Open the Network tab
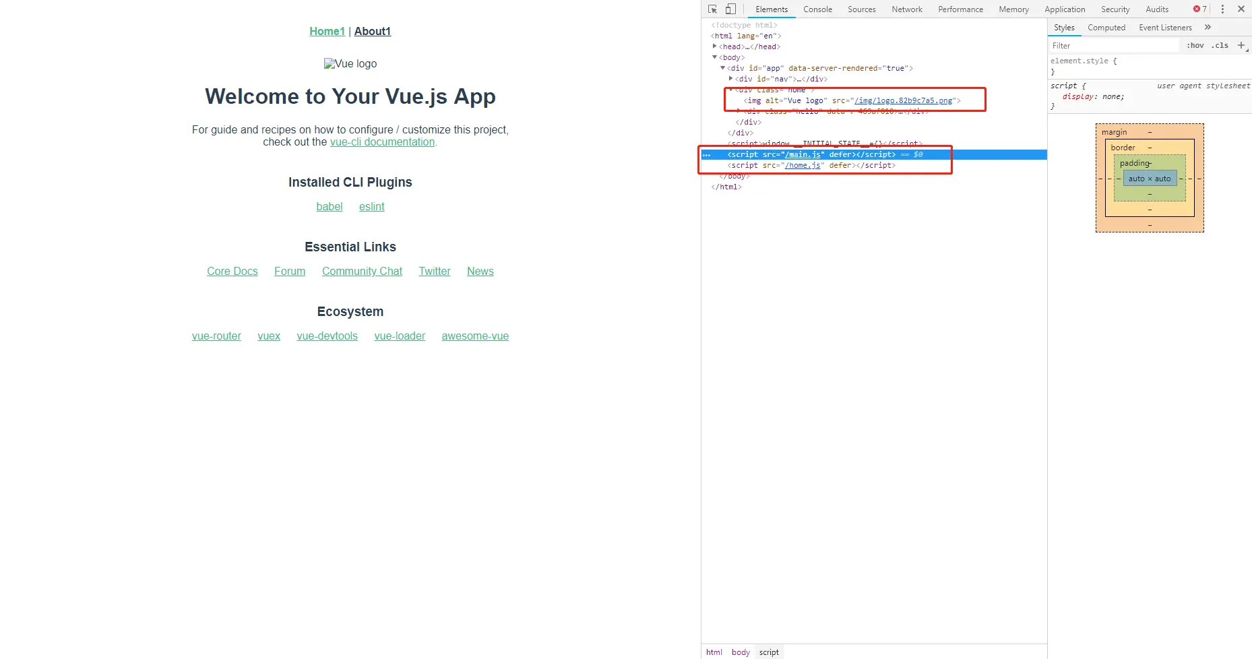1252x659 pixels. (907, 9)
